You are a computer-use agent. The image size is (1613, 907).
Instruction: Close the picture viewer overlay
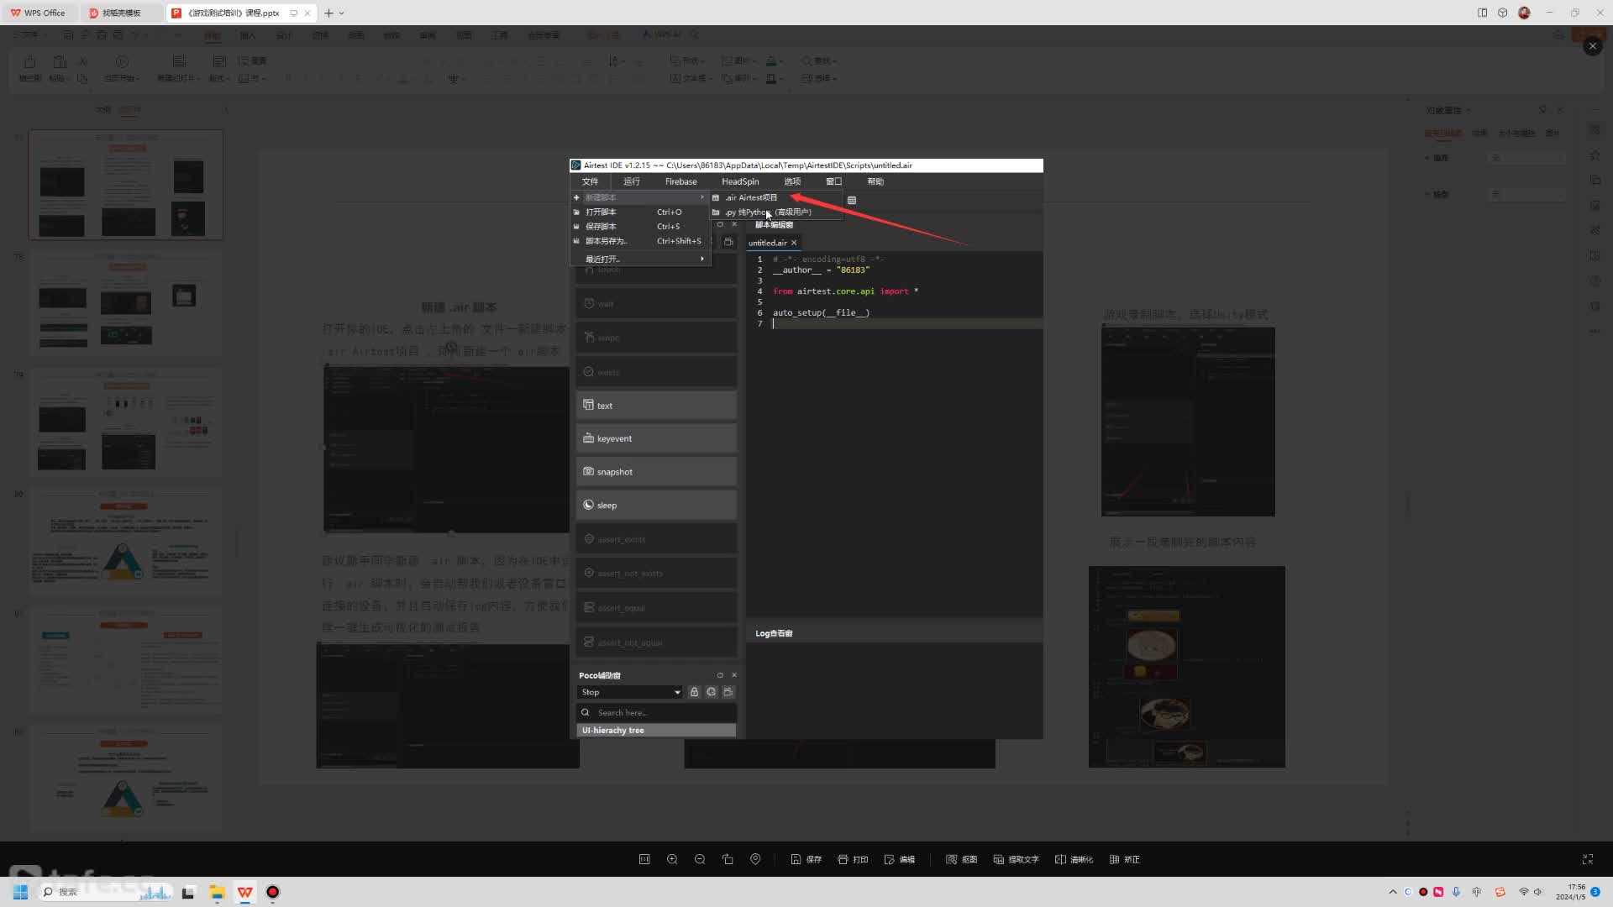tap(1592, 46)
